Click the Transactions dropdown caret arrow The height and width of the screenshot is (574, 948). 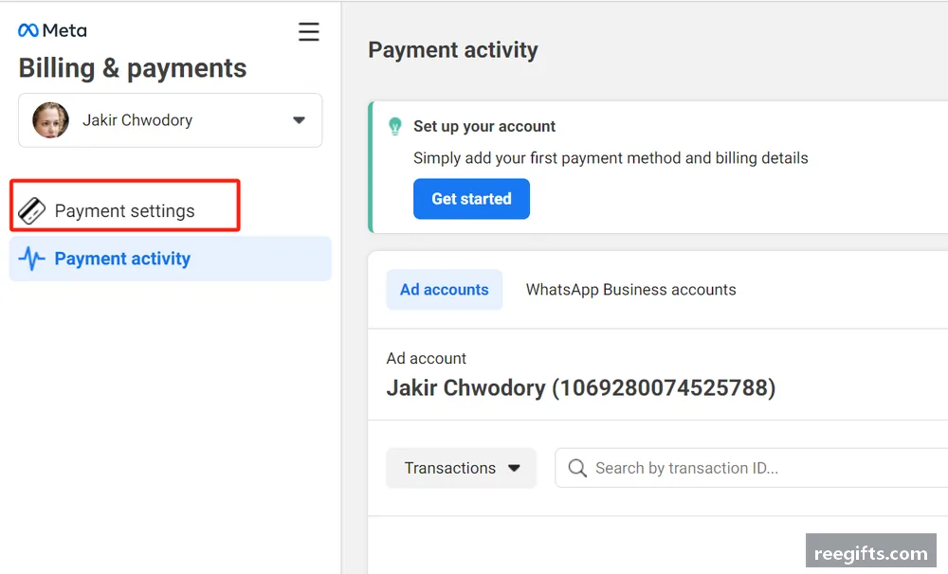pyautogui.click(x=514, y=468)
